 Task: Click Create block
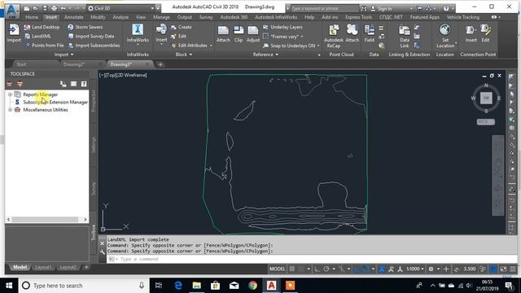(x=182, y=27)
